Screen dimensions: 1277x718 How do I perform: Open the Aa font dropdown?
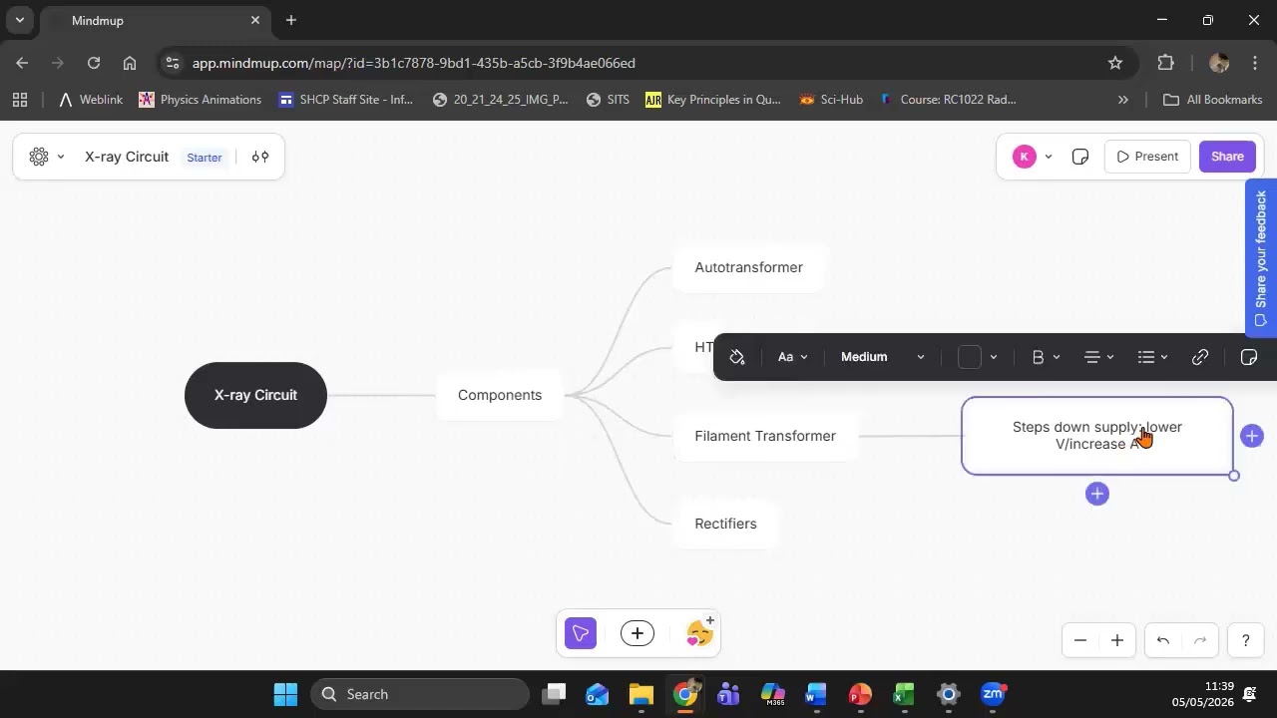[792, 357]
